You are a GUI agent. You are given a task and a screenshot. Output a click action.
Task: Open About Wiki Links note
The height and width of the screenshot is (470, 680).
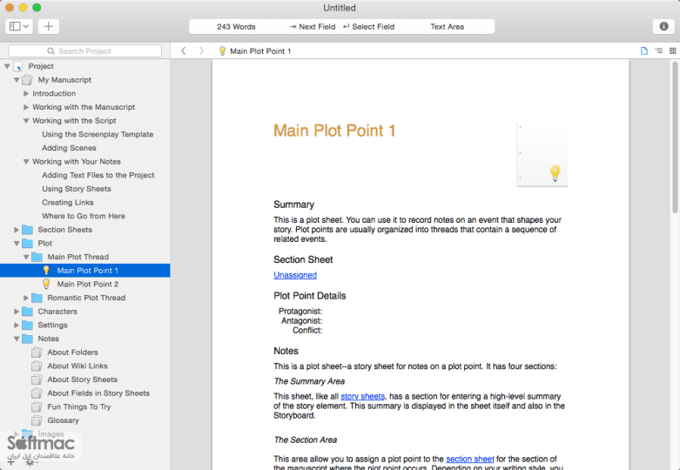coord(77,366)
